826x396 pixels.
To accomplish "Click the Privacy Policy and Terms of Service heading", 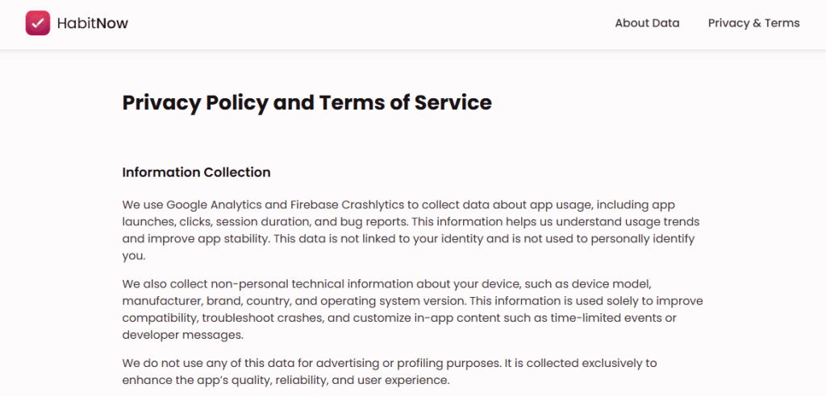I will click(307, 103).
